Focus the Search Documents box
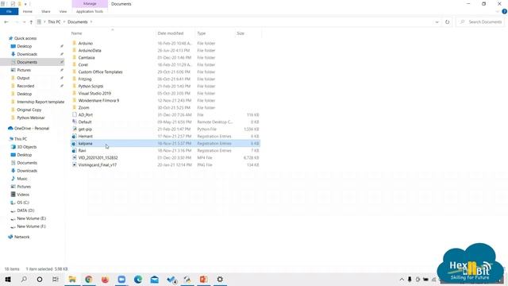This screenshot has width=508, height=286. click(x=481, y=21)
